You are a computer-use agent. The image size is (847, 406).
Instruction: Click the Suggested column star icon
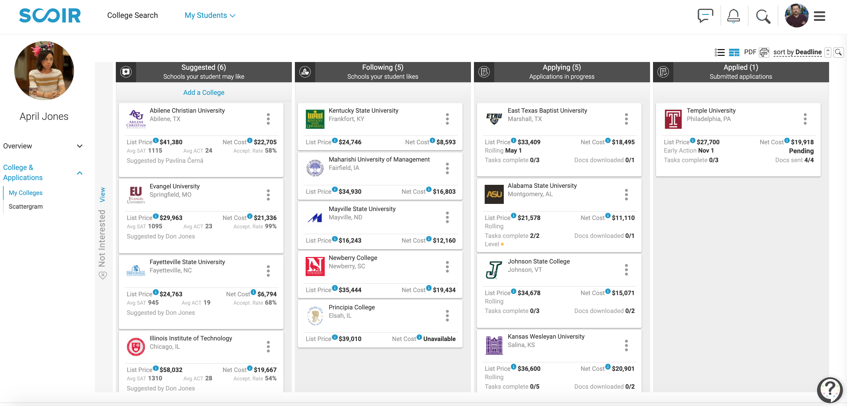[x=126, y=72]
